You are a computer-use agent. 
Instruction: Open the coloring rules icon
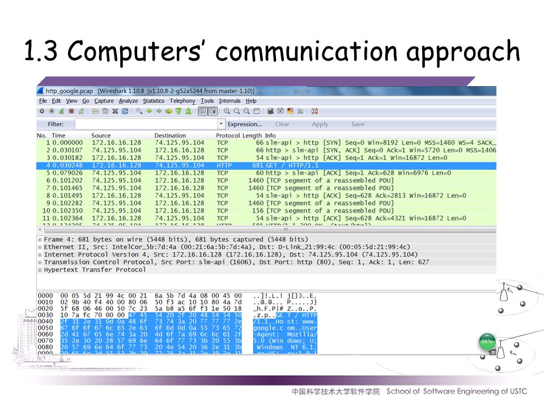click(290, 111)
